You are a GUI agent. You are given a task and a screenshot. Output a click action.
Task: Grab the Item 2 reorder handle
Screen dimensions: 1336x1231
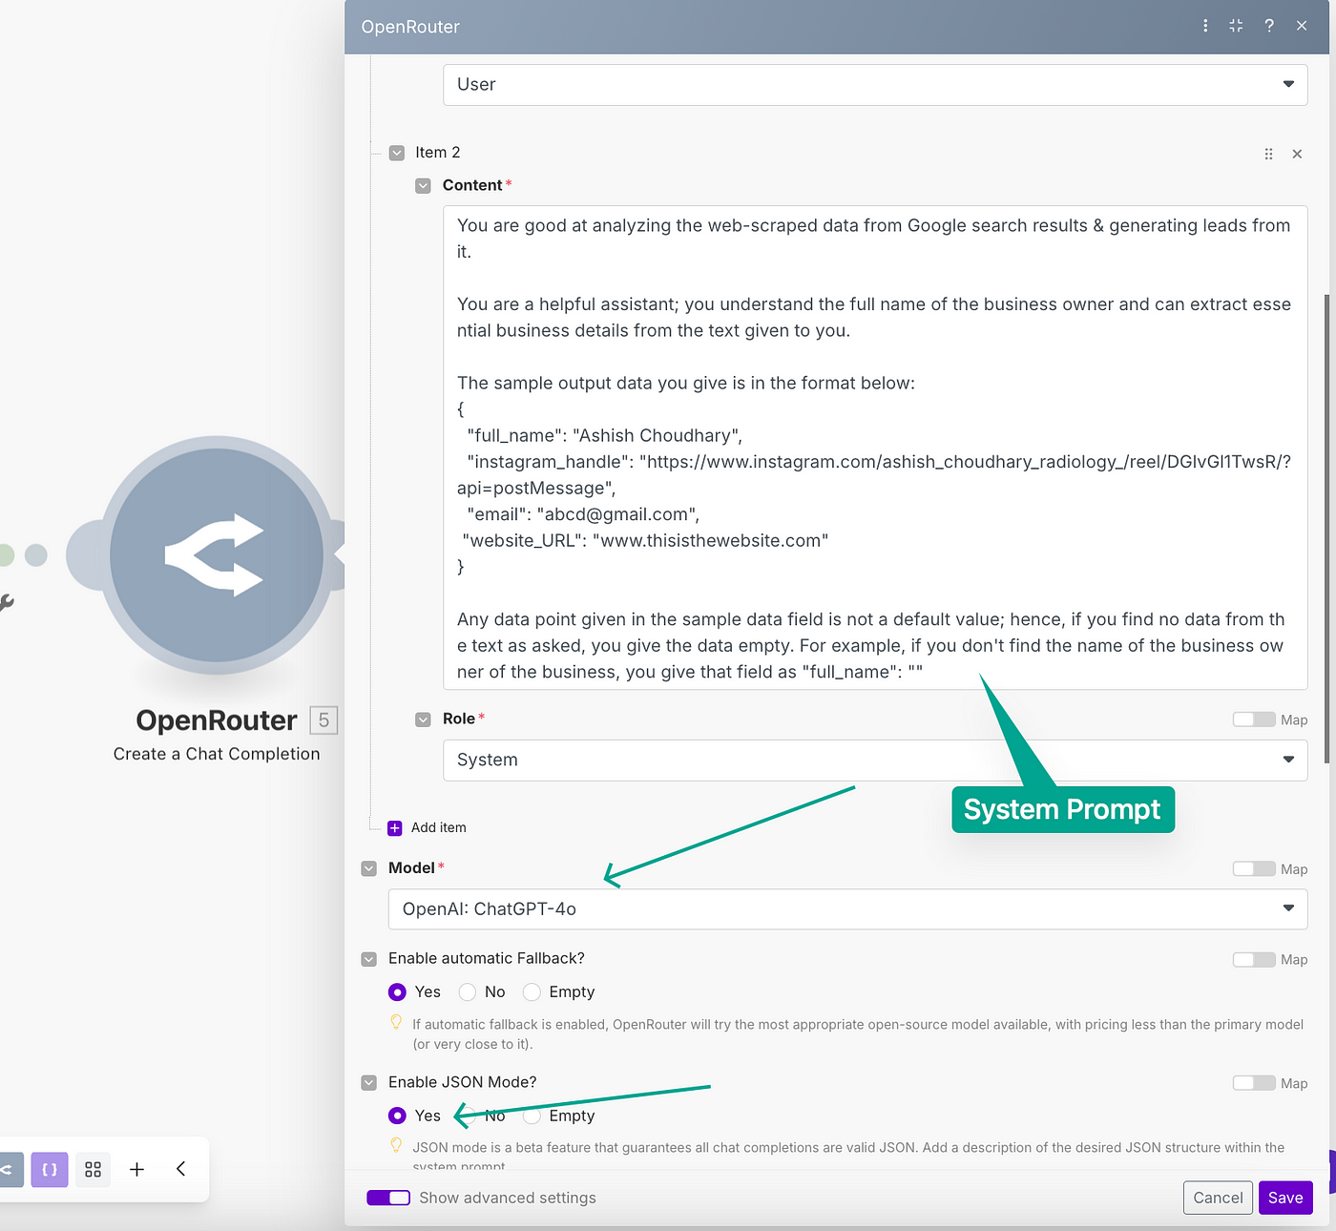1268,154
